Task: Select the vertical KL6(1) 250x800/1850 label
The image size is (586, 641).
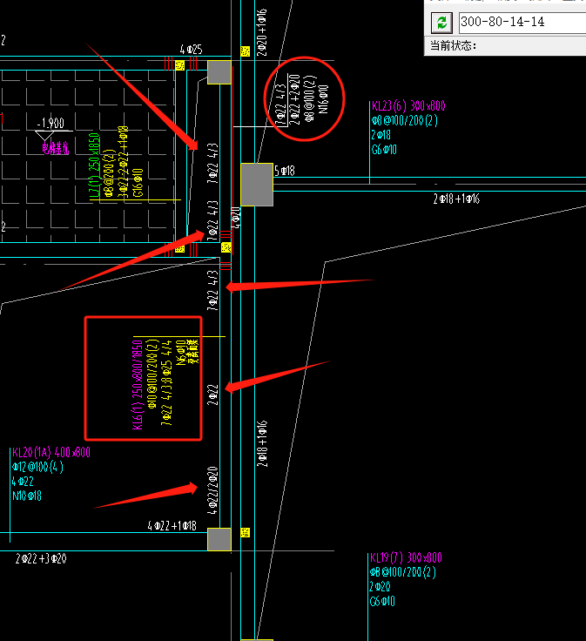Action: click(138, 385)
